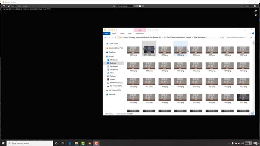Viewport: 260px width, 146px height.
Task: Click the Back arrow in File Explorer
Action: [106, 38]
